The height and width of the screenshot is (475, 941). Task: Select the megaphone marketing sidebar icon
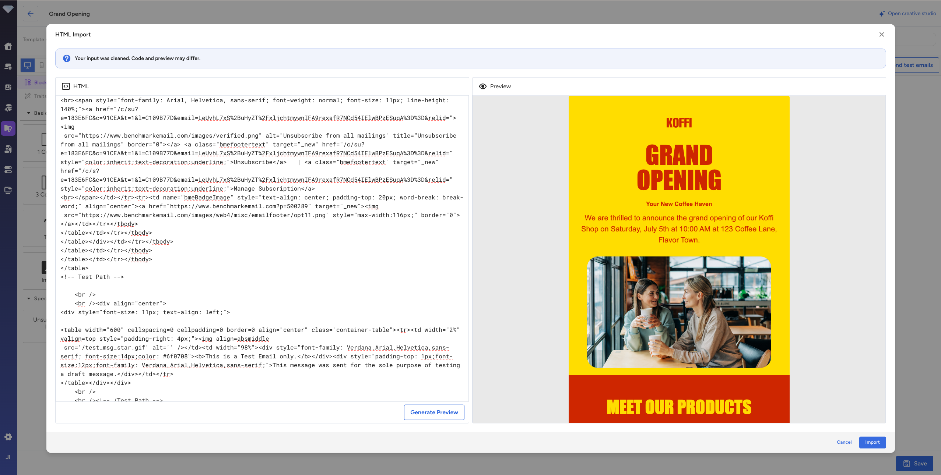click(8, 128)
